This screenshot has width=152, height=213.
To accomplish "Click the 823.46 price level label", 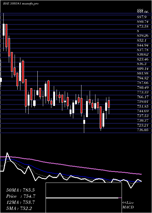I will coord(143,59).
